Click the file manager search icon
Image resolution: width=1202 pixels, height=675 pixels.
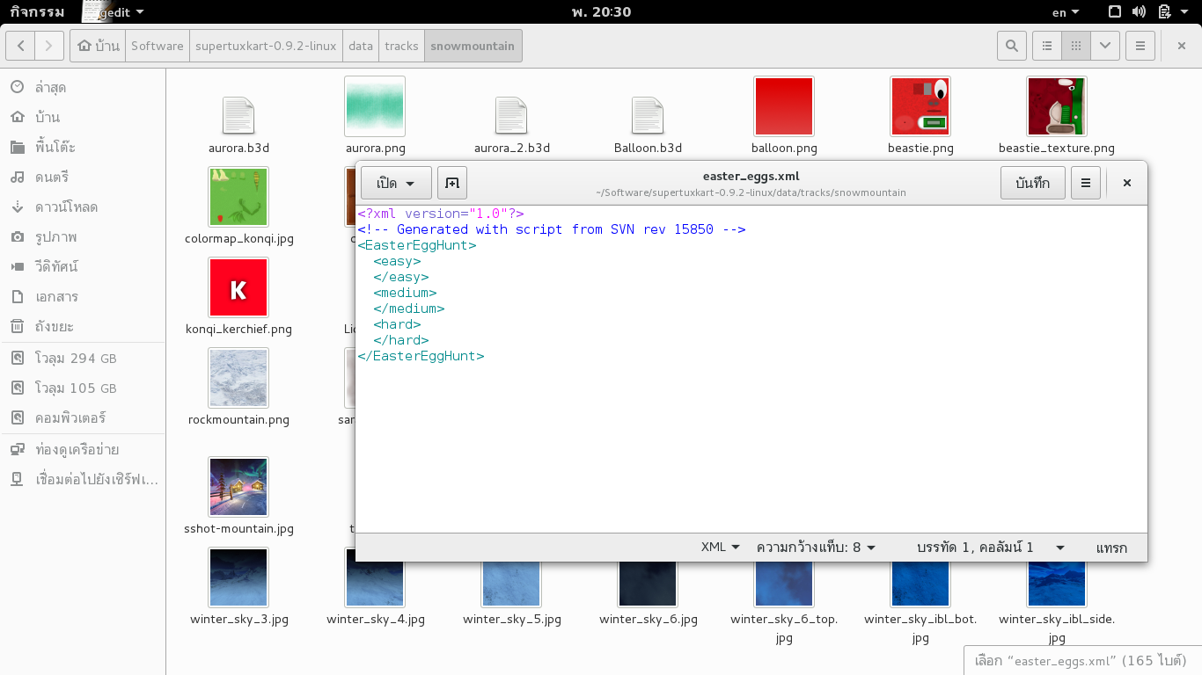point(1012,46)
